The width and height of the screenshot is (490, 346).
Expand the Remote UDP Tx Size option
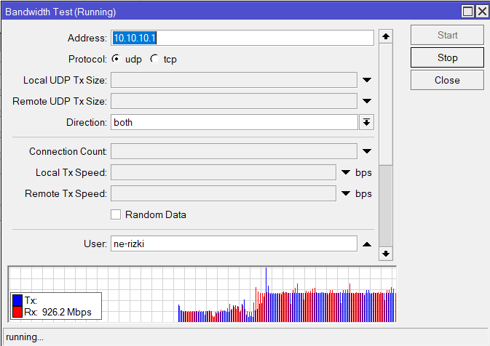click(x=367, y=101)
